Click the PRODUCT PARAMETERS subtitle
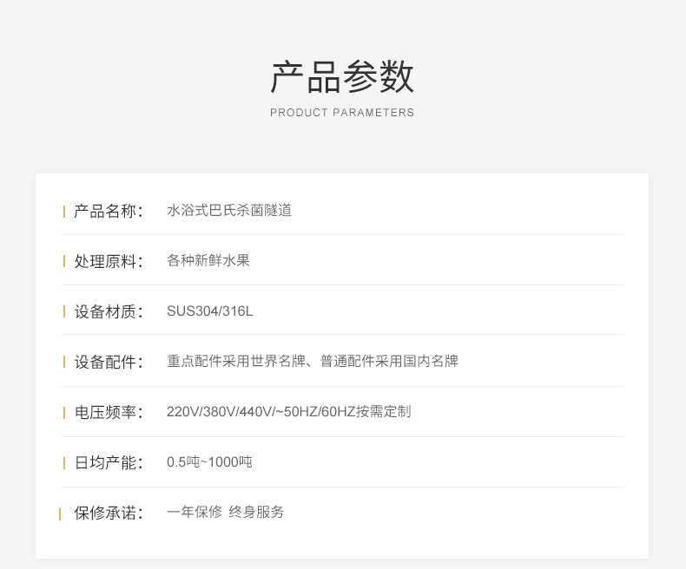Screen dimensions: 686x569 tap(342, 113)
